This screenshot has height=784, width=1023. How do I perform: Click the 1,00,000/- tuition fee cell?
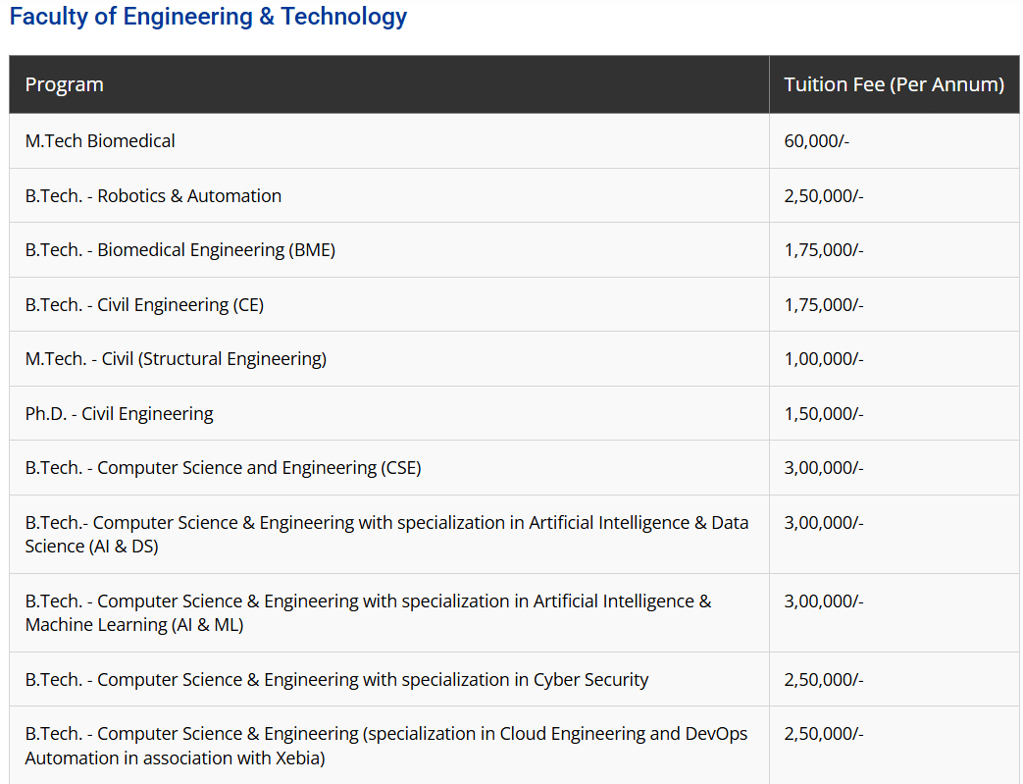pos(823,359)
